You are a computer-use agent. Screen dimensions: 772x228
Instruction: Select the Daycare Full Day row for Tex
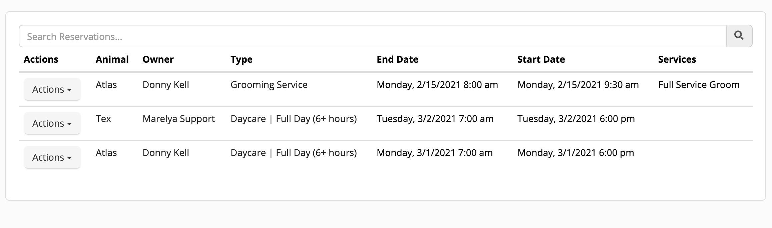(x=294, y=119)
